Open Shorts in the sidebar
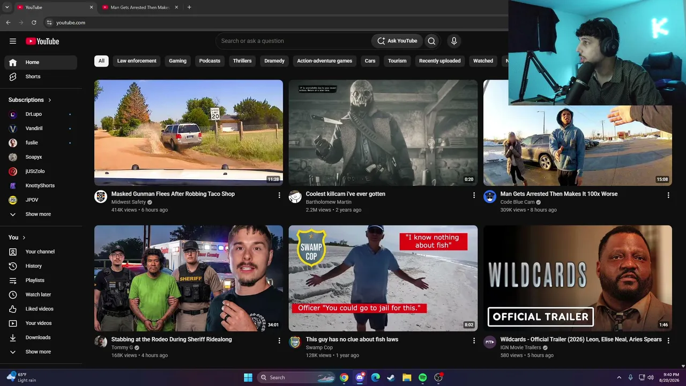686x386 pixels. click(41, 77)
